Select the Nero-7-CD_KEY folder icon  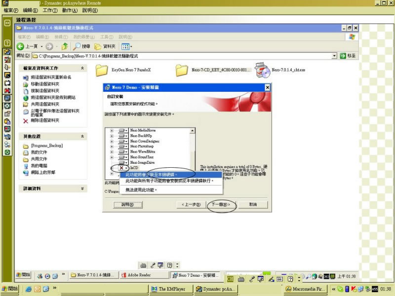(182, 70)
